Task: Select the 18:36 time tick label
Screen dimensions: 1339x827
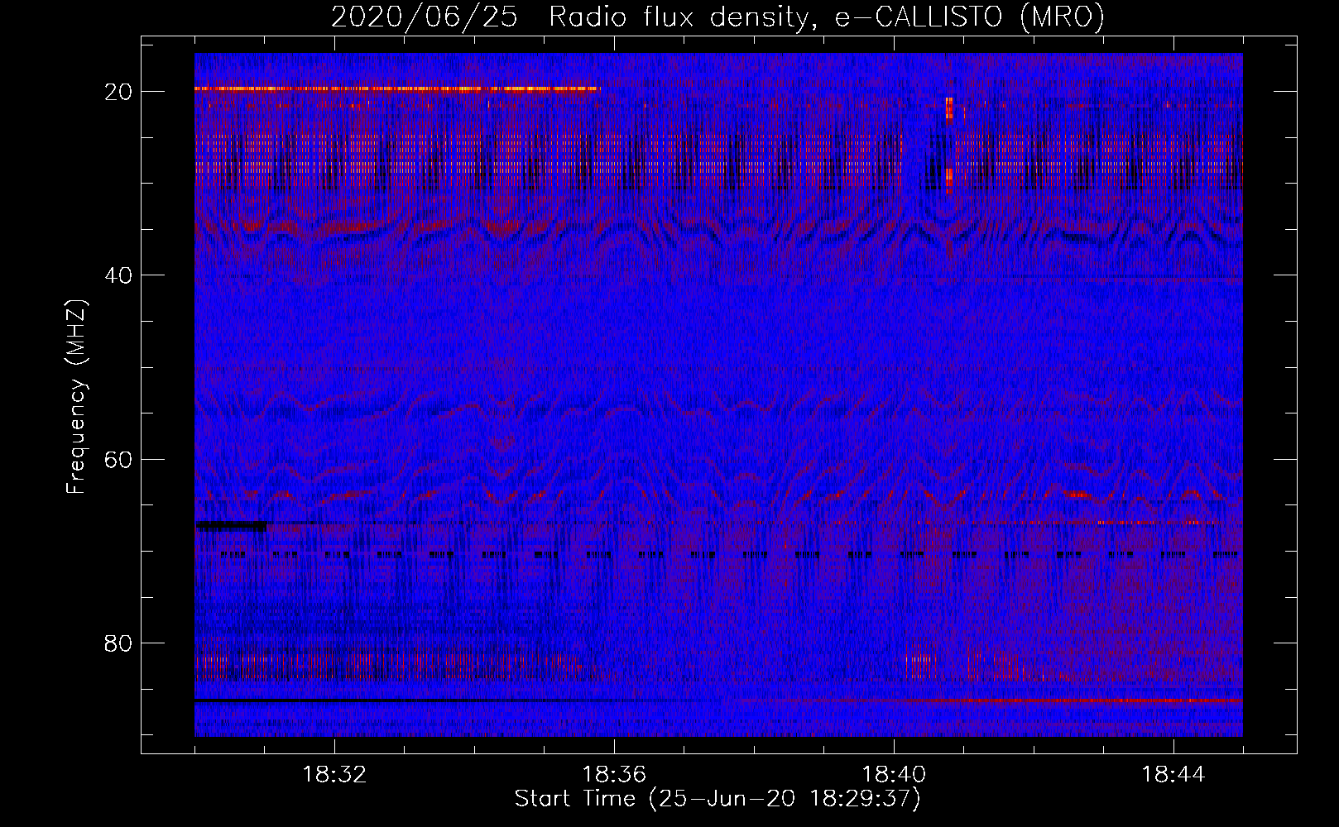Action: tap(614, 775)
